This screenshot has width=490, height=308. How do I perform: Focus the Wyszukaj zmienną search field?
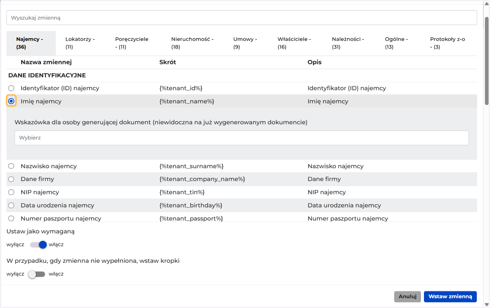point(242,18)
